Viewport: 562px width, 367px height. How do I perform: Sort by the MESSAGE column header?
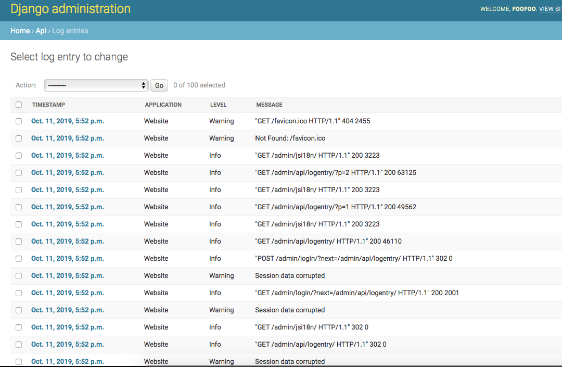(269, 105)
